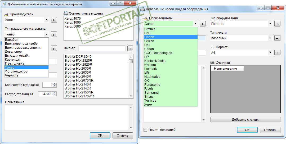This screenshot has width=286, height=144.
Task: Add print type plus next to лазерный
Action: tap(277, 38)
